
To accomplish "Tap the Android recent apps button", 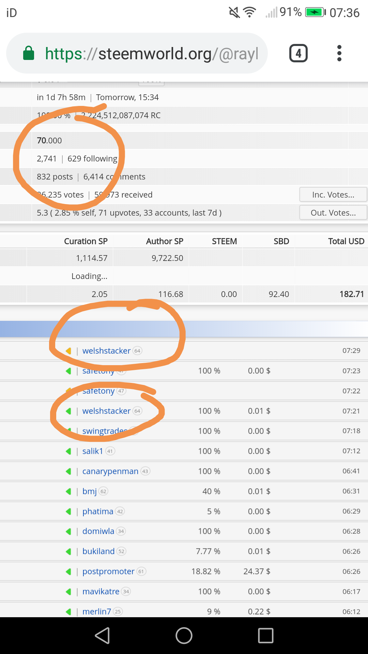I will point(266,636).
